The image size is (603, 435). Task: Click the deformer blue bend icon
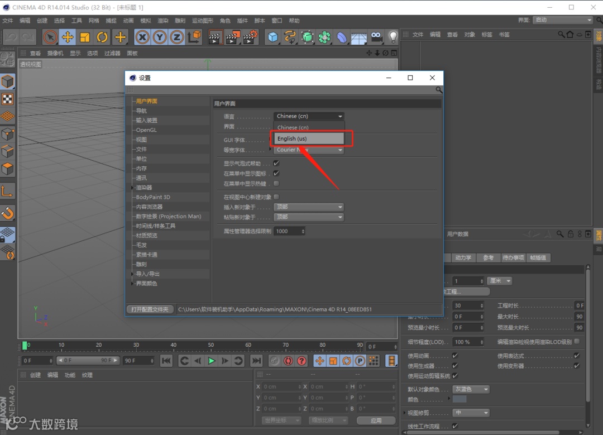[x=342, y=37]
